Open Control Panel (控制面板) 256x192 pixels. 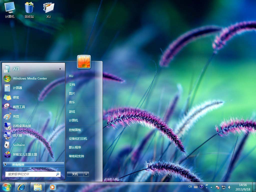[x=75, y=130]
